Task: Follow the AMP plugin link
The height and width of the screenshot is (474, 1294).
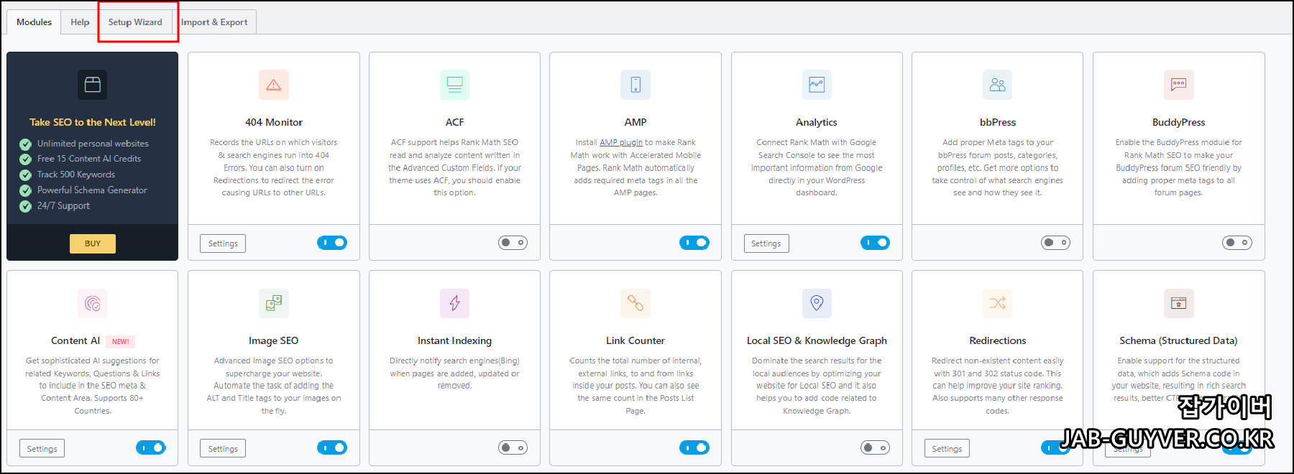Action: pyautogui.click(x=621, y=142)
